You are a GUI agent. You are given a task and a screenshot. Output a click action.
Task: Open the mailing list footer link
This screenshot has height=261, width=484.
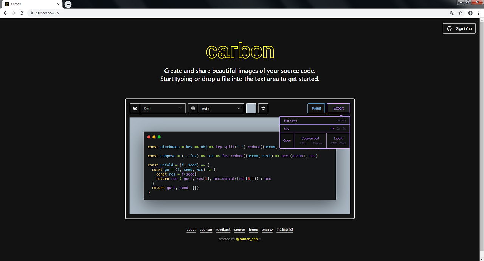tap(285, 230)
